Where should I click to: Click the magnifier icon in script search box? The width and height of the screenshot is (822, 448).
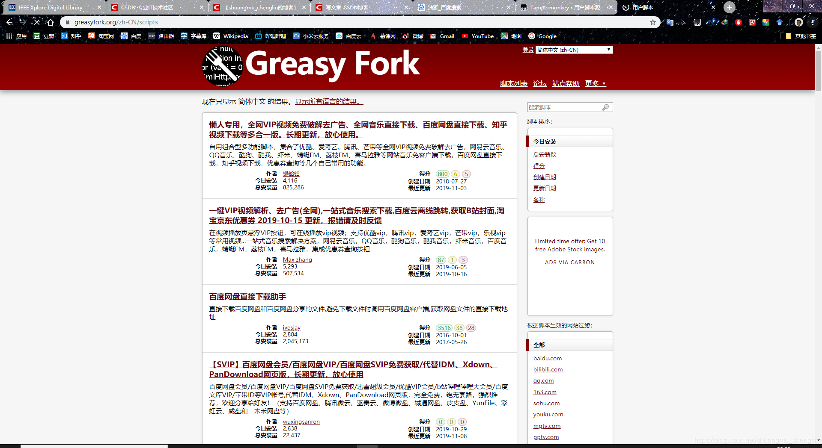[605, 107]
